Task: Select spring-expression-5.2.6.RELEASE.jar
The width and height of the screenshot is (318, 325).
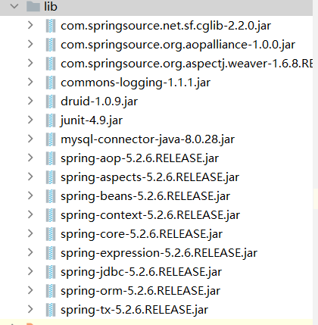Action: click(159, 253)
